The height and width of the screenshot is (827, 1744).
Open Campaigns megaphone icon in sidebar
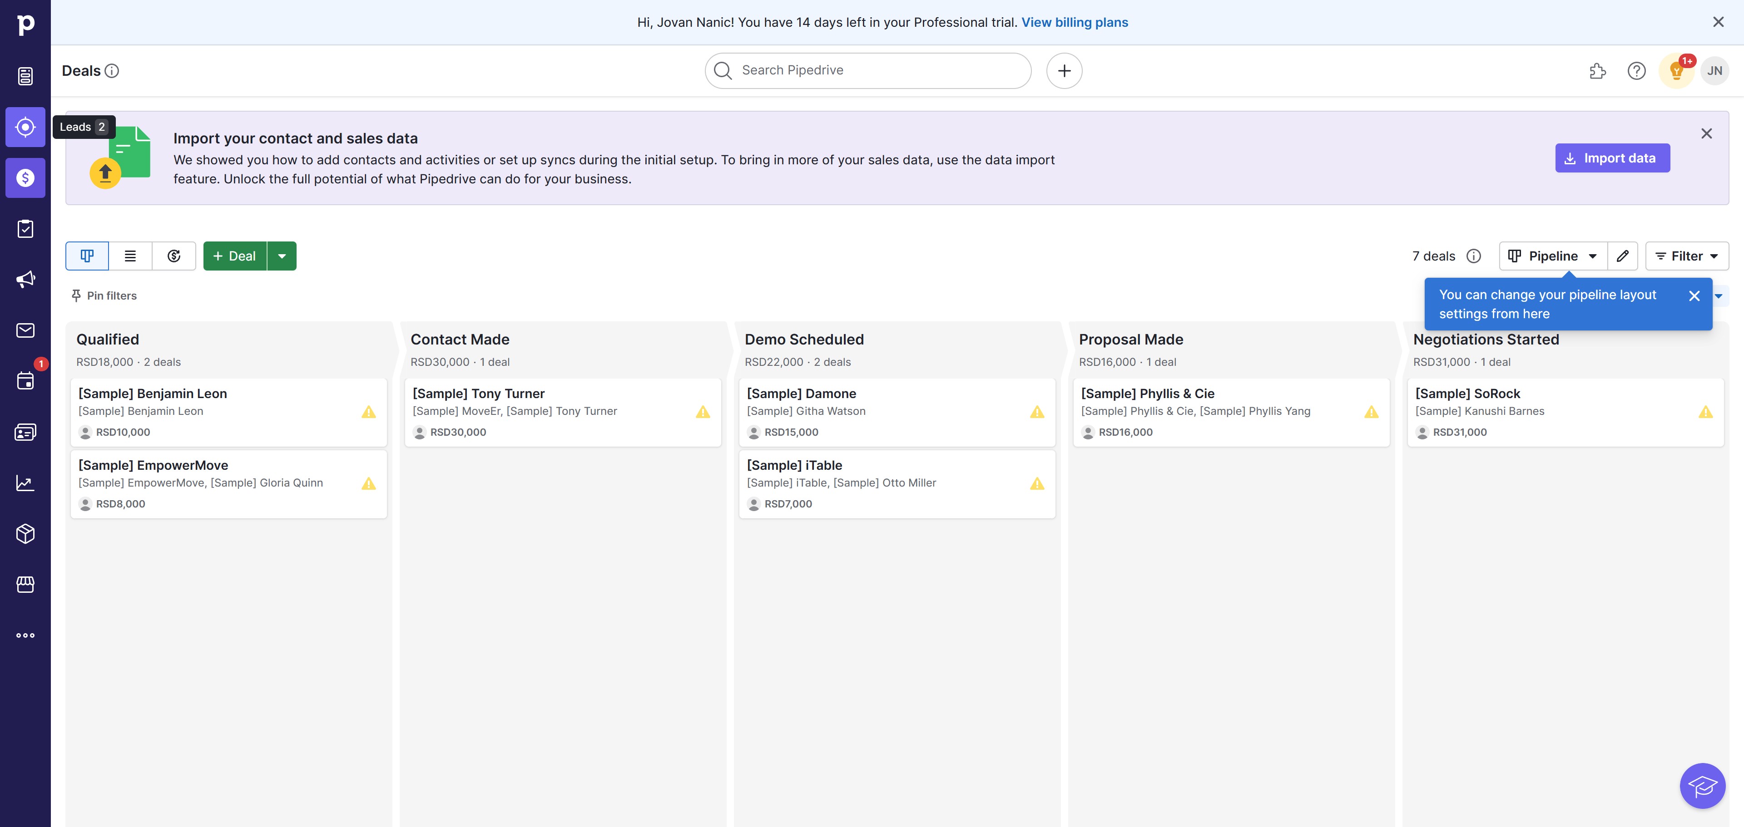click(x=25, y=280)
